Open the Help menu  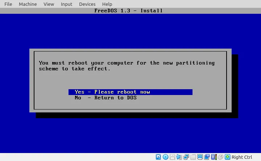(107, 4)
